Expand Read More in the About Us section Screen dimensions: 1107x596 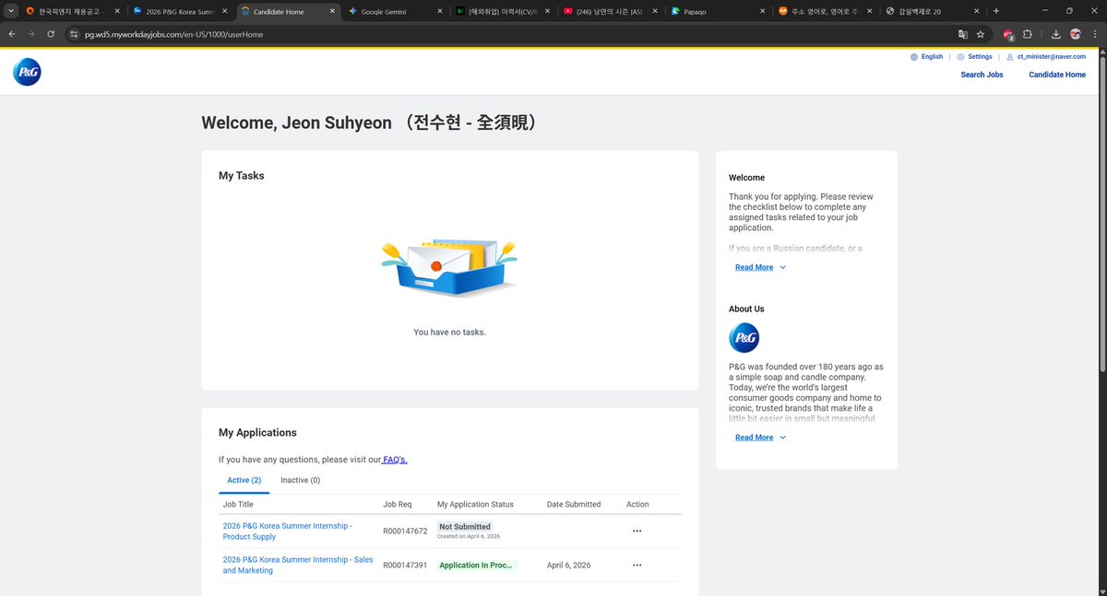761,438
